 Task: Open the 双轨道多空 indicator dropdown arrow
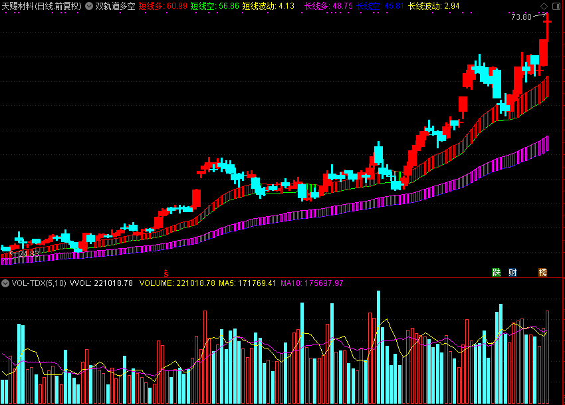[x=89, y=6]
